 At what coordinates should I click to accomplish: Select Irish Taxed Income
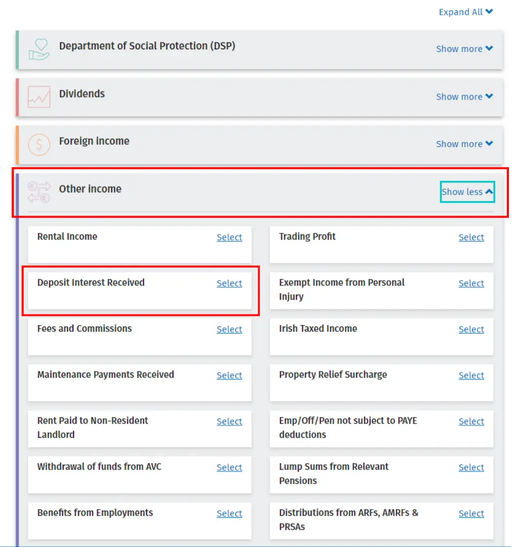(471, 329)
